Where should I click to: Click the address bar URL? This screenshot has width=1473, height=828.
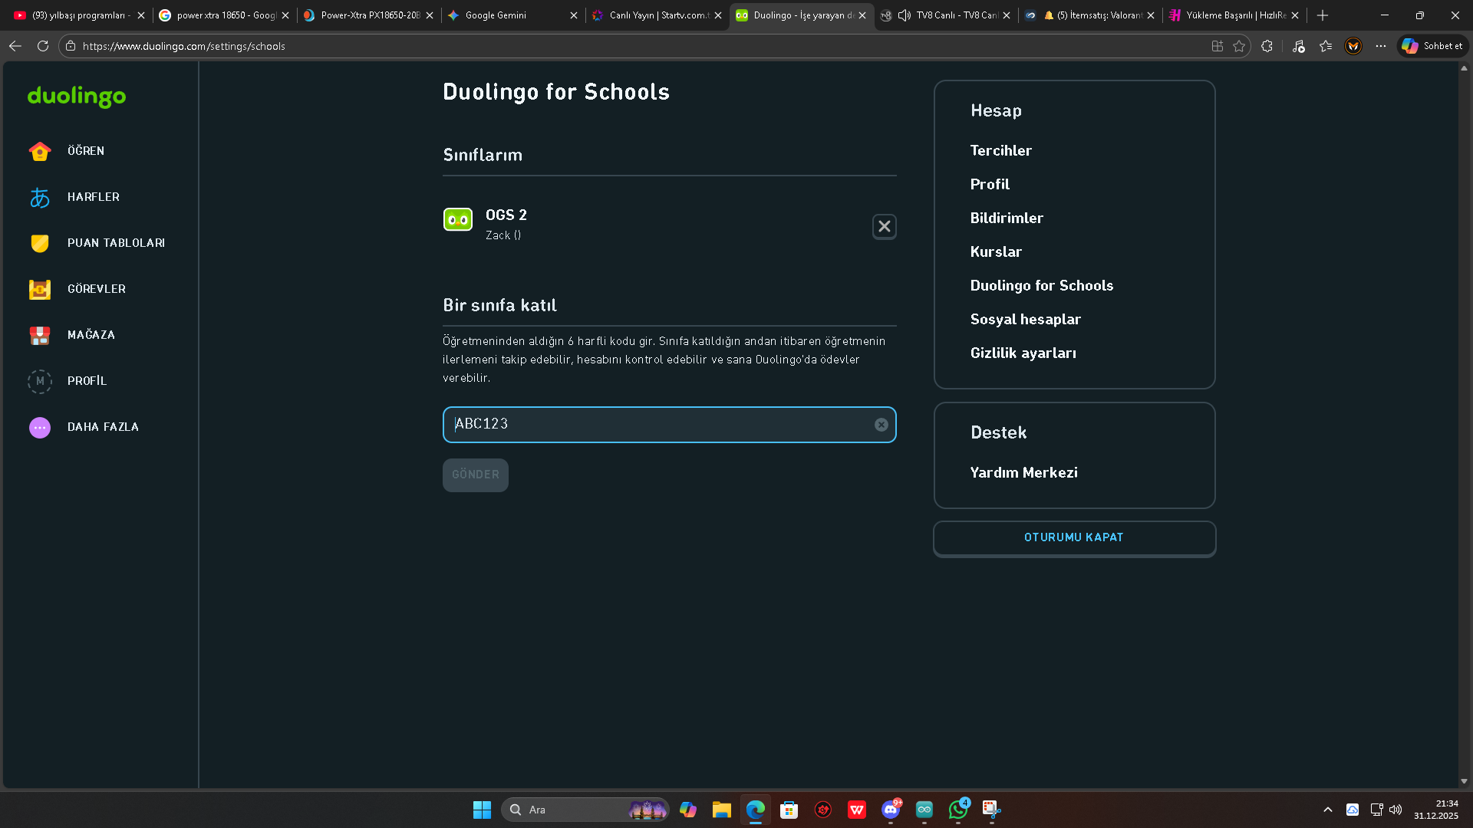coord(183,46)
